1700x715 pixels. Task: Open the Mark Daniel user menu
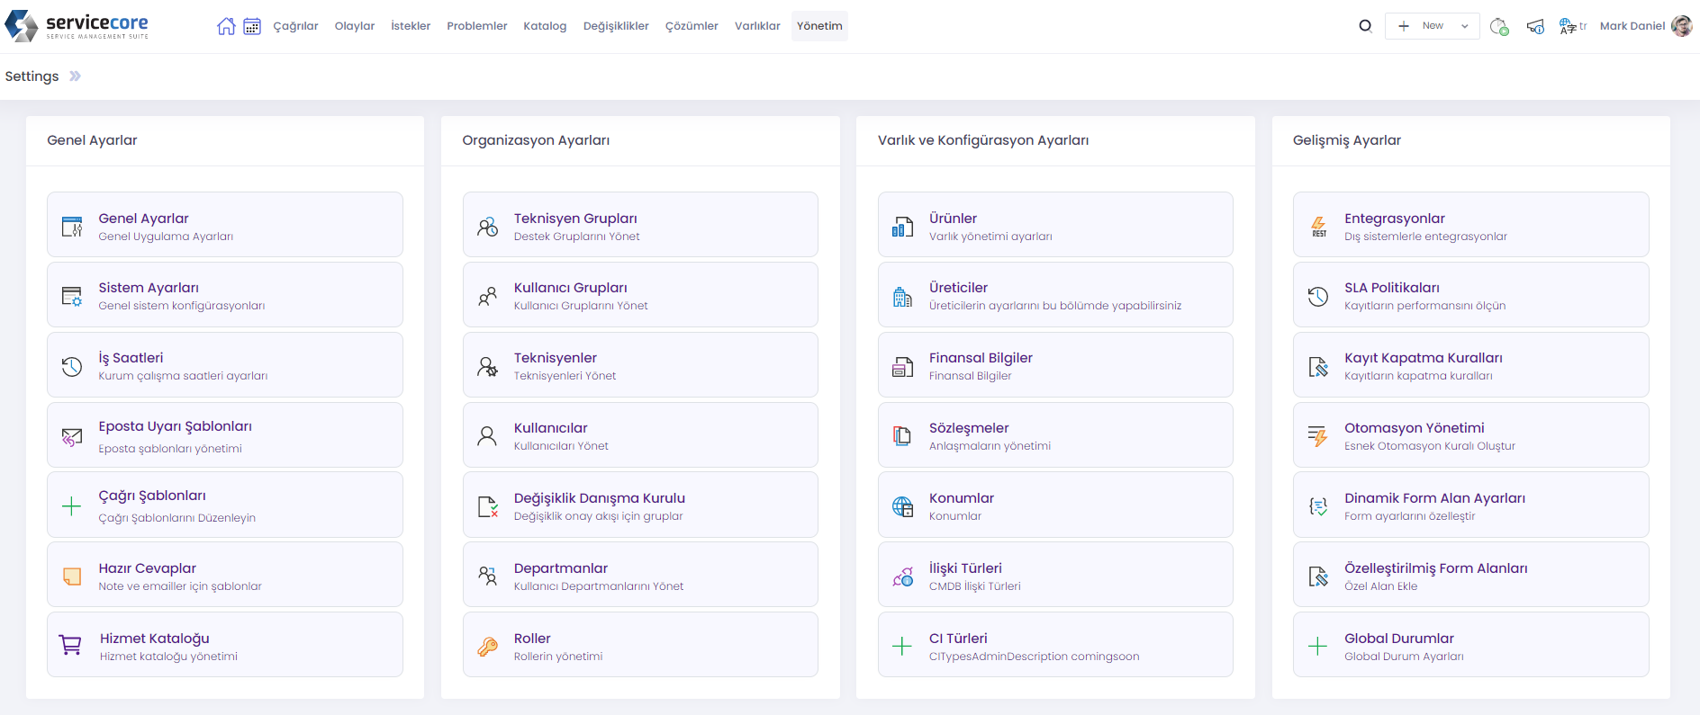(x=1632, y=26)
